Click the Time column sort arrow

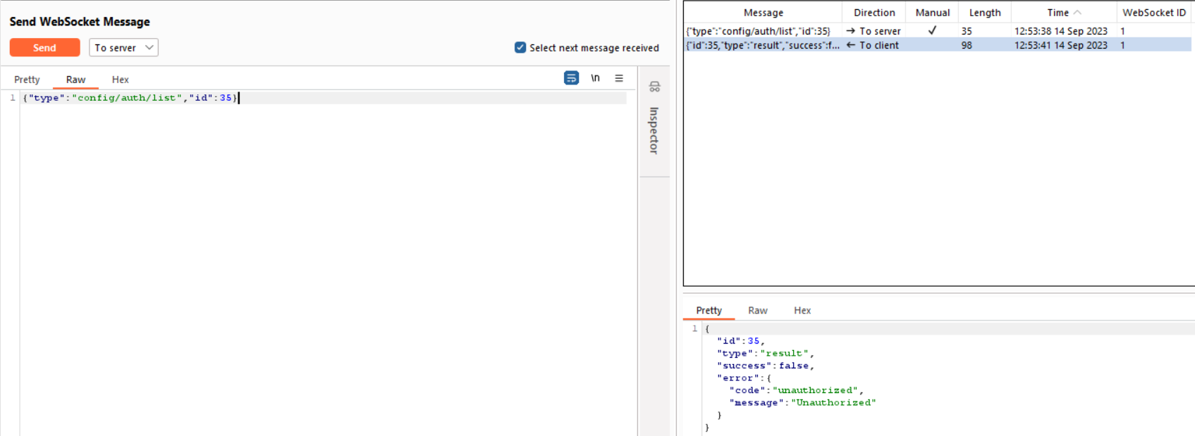1077,13
